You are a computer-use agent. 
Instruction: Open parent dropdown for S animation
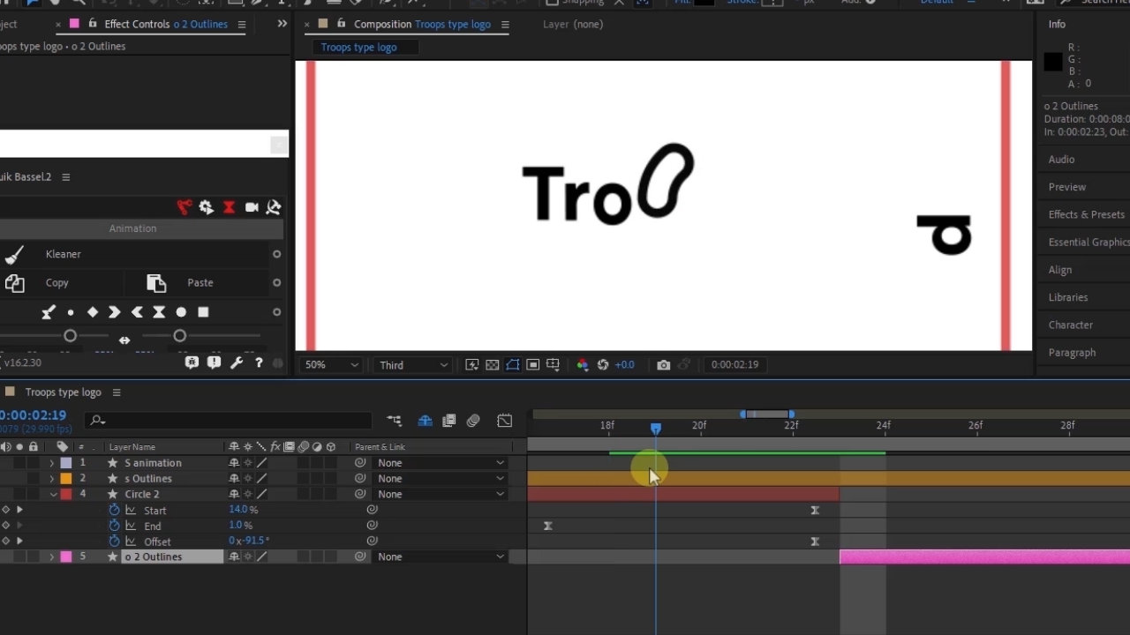tap(440, 463)
